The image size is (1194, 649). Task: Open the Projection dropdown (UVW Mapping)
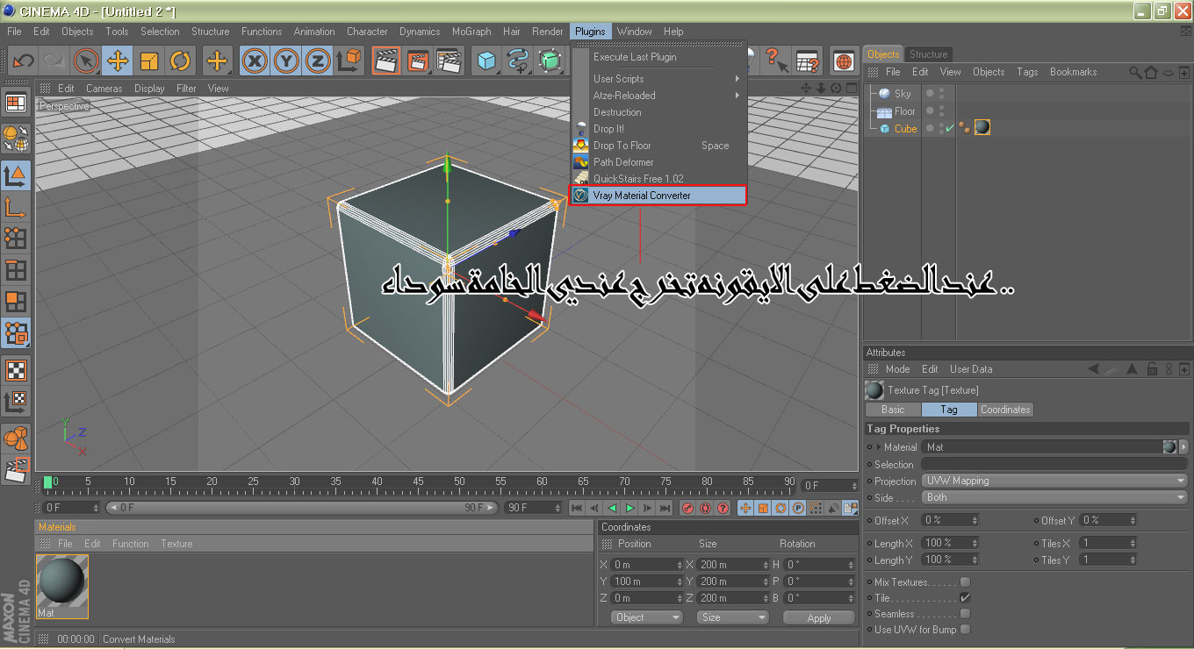click(1054, 481)
